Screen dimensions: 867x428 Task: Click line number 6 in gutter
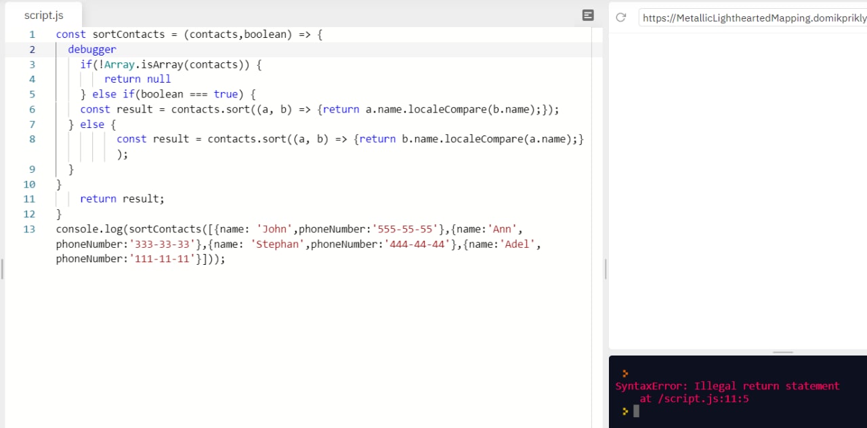pyautogui.click(x=32, y=109)
